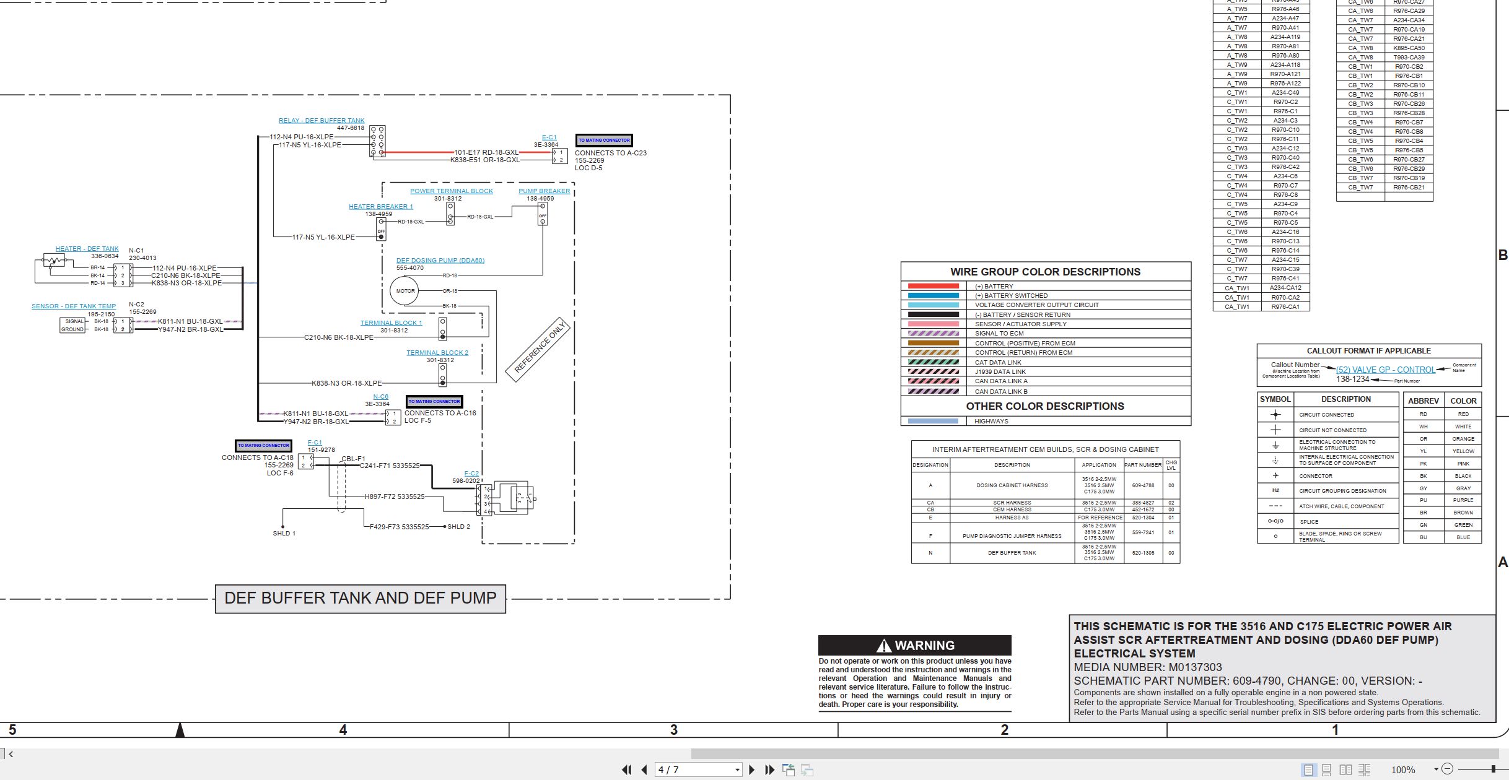This screenshot has width=1509, height=780.
Task: Open the N-C6 connector link
Action: [x=380, y=397]
